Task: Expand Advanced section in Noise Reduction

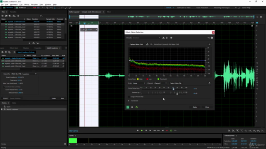Action: (129, 101)
